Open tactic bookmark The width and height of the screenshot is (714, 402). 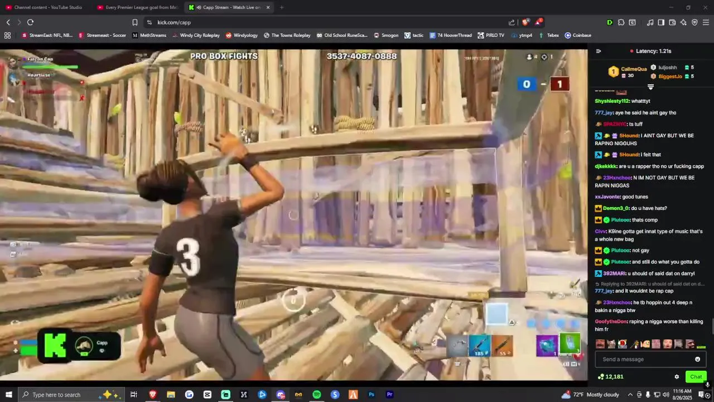[x=413, y=35]
